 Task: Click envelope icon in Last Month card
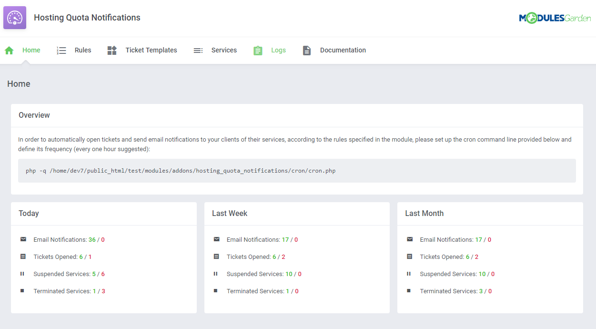pyautogui.click(x=410, y=239)
